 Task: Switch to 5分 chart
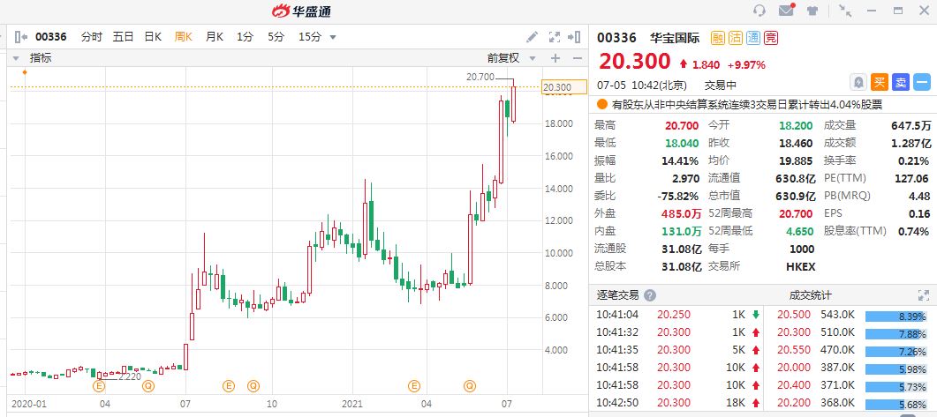pyautogui.click(x=276, y=37)
